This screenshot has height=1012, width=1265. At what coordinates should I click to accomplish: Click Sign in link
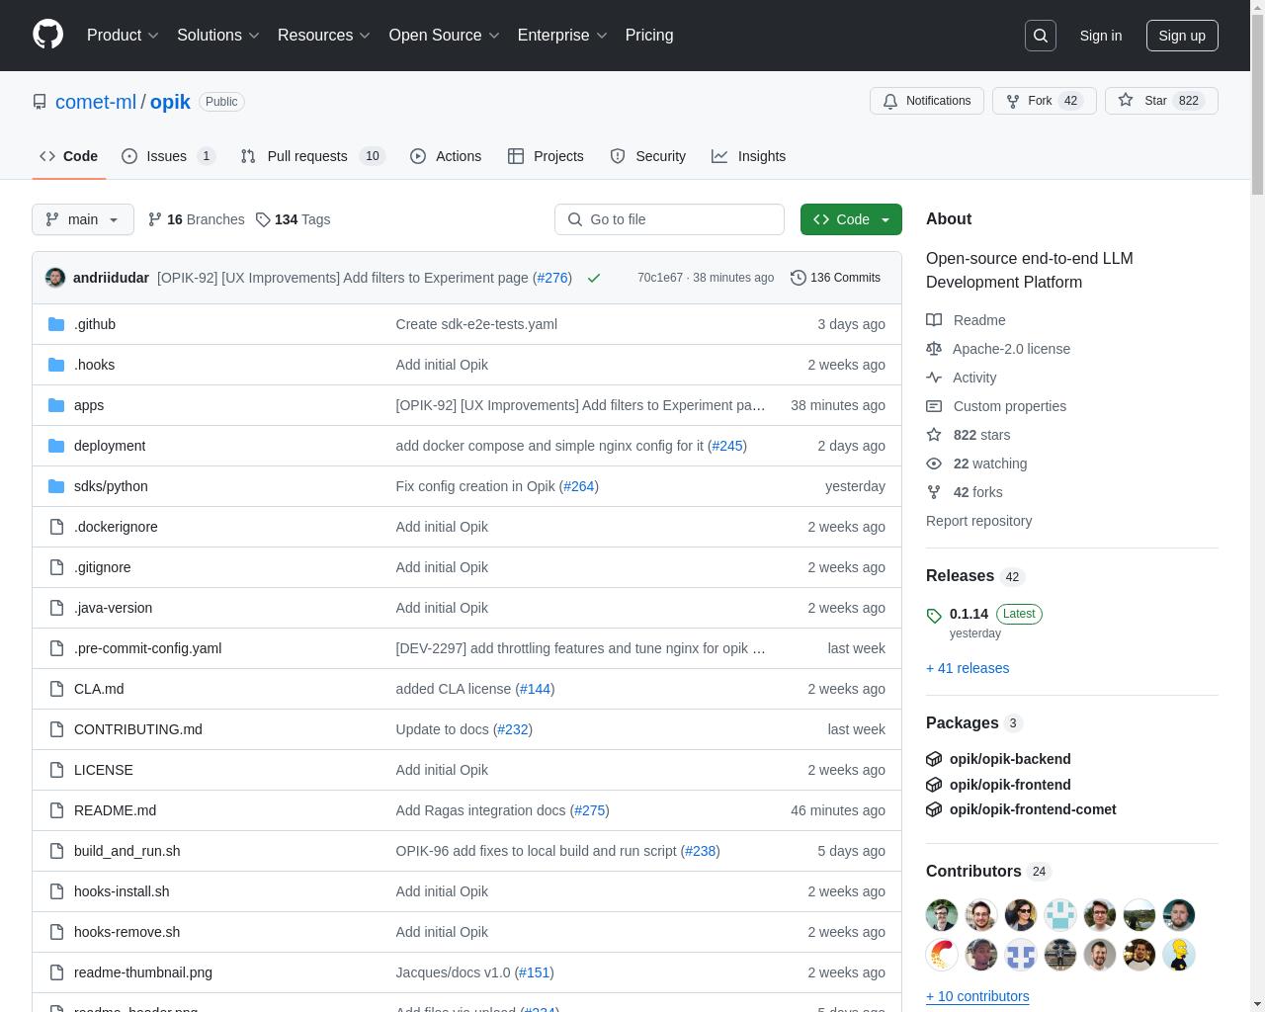coord(1100,36)
